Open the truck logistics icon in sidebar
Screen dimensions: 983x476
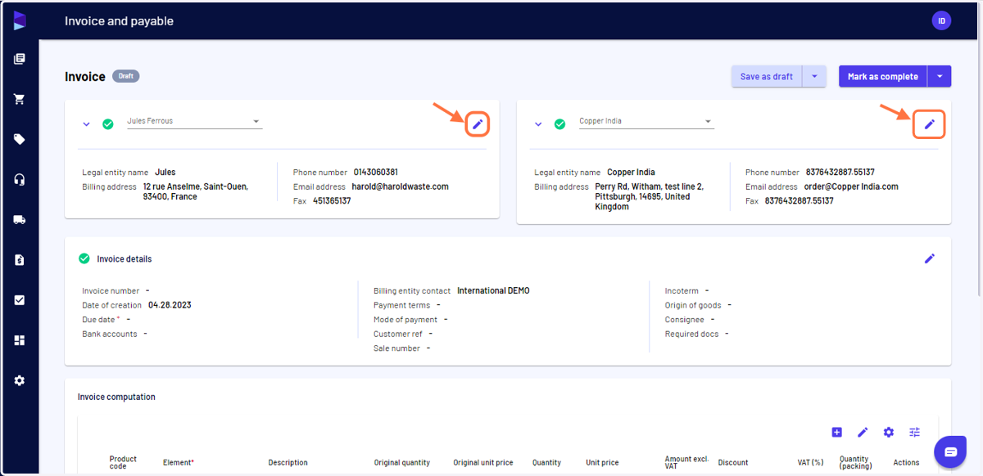click(20, 219)
